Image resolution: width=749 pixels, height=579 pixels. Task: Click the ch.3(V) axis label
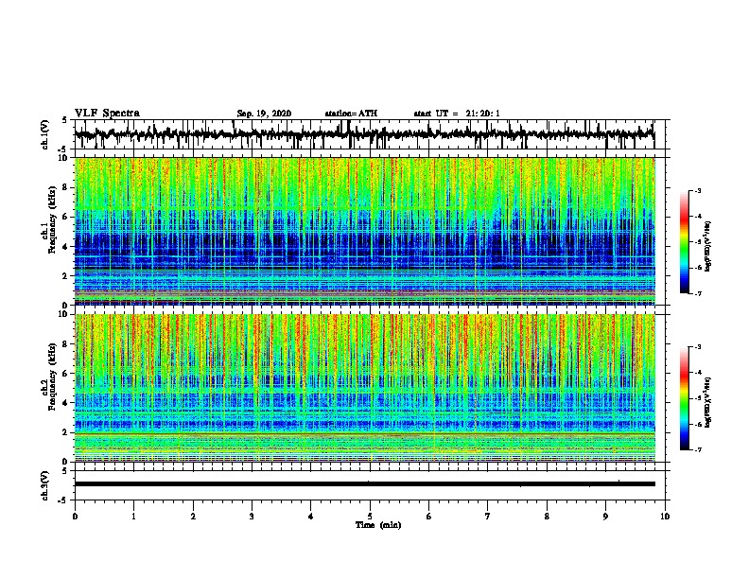pos(44,485)
